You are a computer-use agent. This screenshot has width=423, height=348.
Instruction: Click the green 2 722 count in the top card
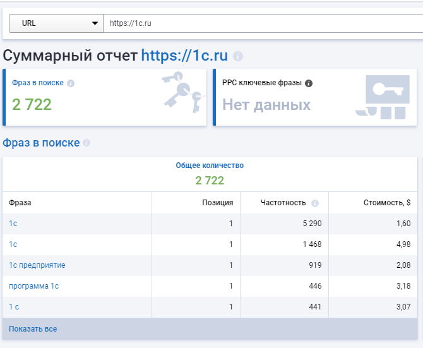32,104
